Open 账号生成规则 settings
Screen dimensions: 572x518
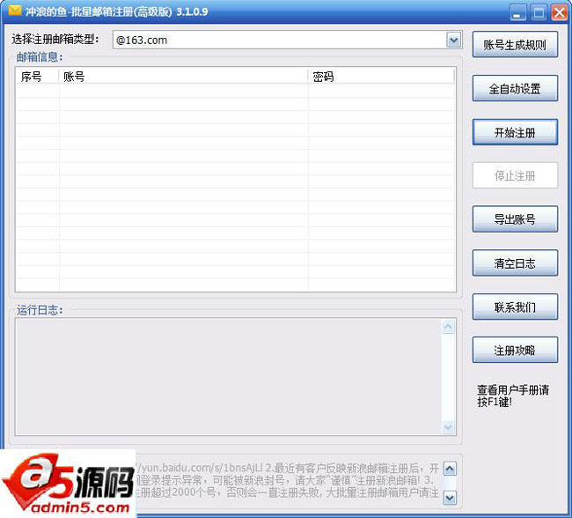coord(515,45)
